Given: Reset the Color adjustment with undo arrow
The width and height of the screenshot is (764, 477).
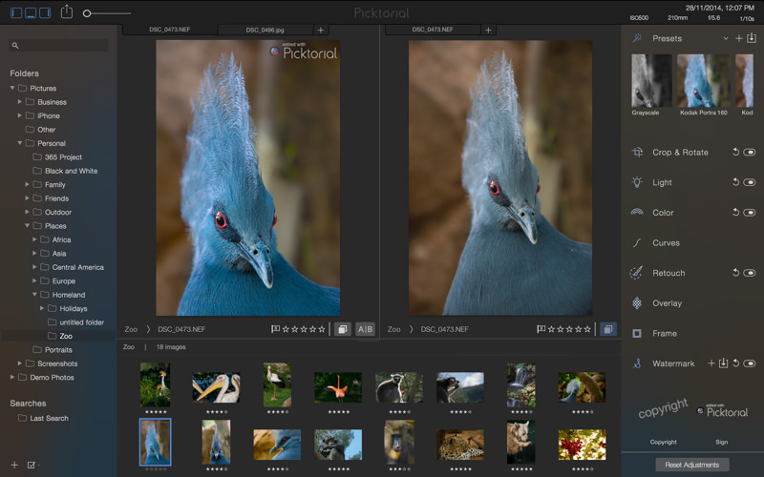Looking at the screenshot, I should pyautogui.click(x=735, y=213).
